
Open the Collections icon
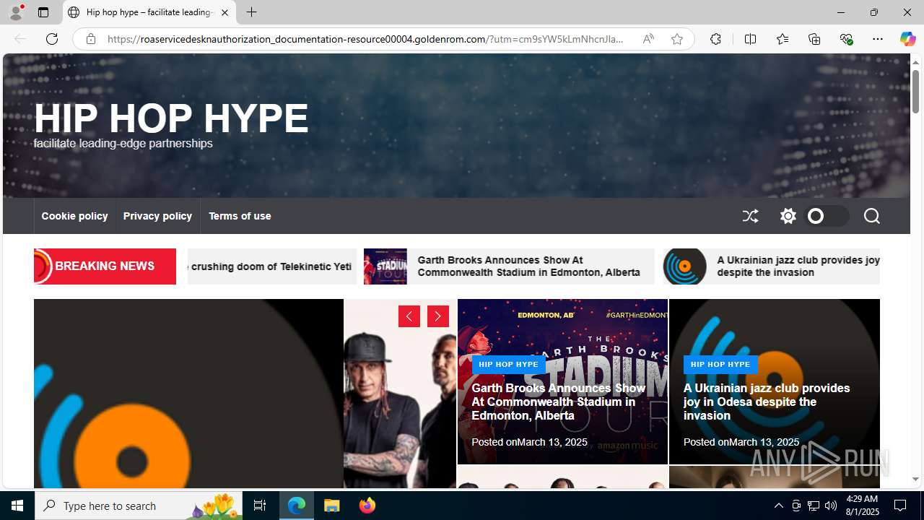(x=814, y=39)
